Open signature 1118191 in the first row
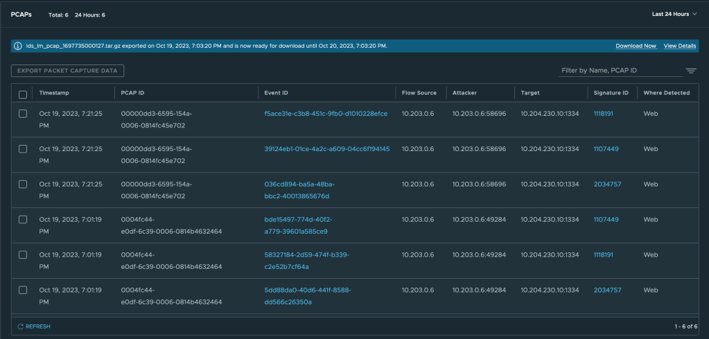This screenshot has height=339, width=709. tap(603, 114)
